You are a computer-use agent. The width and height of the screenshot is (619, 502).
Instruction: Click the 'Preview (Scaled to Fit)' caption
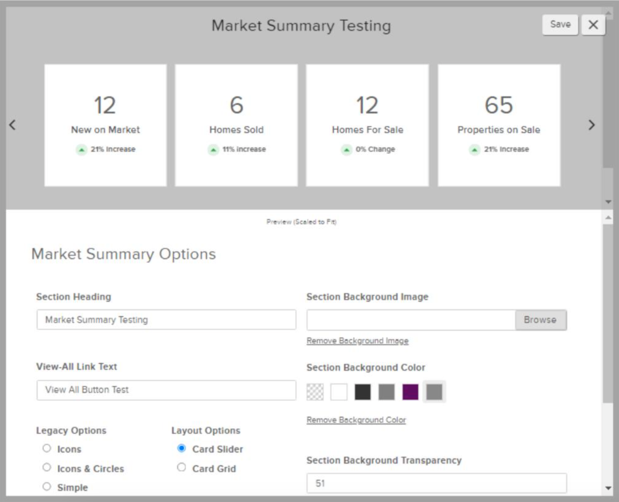tap(302, 222)
